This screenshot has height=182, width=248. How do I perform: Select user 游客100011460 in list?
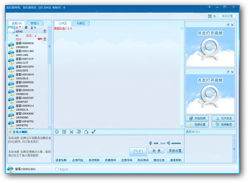click(x=28, y=53)
